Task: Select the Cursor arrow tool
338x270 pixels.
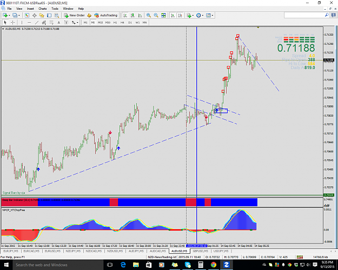Action: (x=5, y=22)
